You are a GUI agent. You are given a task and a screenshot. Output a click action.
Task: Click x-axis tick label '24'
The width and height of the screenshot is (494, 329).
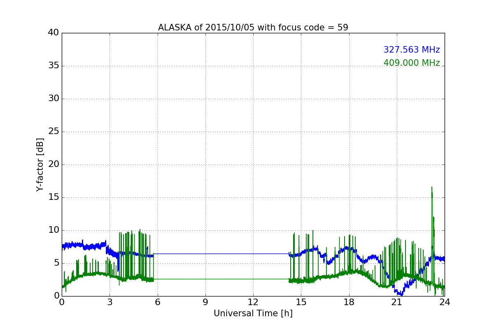pos(445,302)
